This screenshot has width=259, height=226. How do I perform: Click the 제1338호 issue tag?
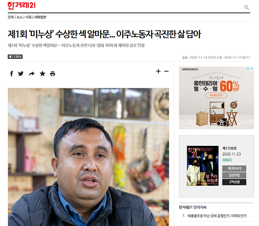[15, 57]
